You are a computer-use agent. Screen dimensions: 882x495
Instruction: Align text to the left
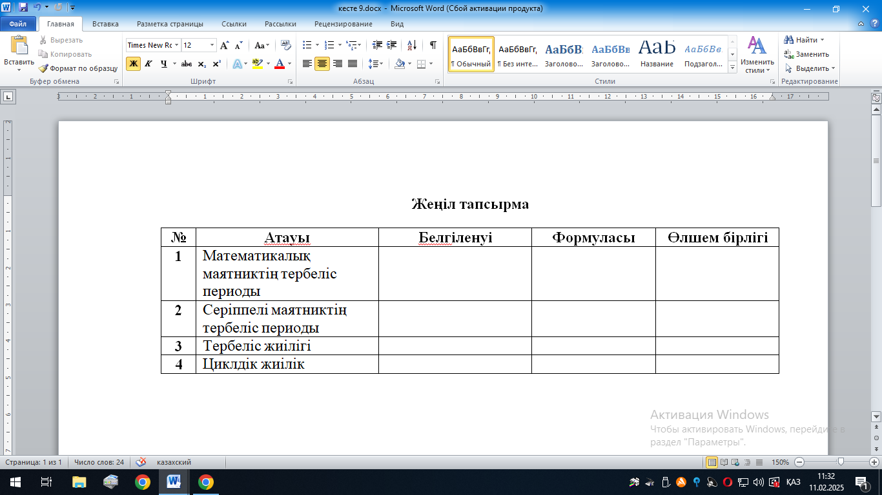[307, 64]
